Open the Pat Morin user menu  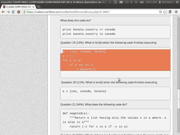(x=166, y=2)
